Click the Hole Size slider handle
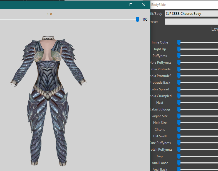This screenshot has width=218, height=171. (x=179, y=123)
